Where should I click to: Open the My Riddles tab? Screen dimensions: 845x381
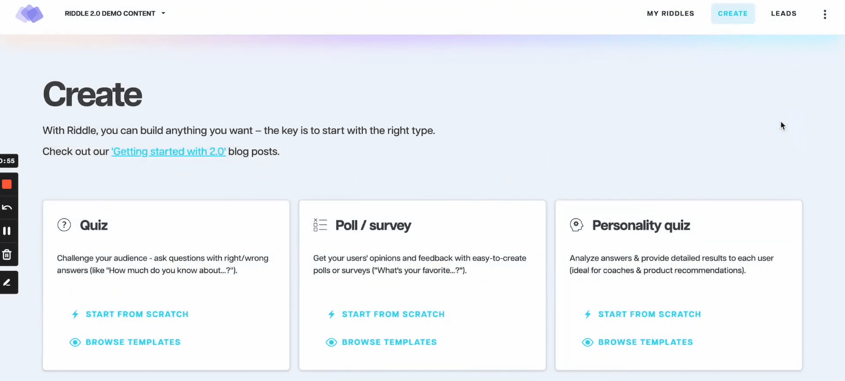click(x=671, y=14)
